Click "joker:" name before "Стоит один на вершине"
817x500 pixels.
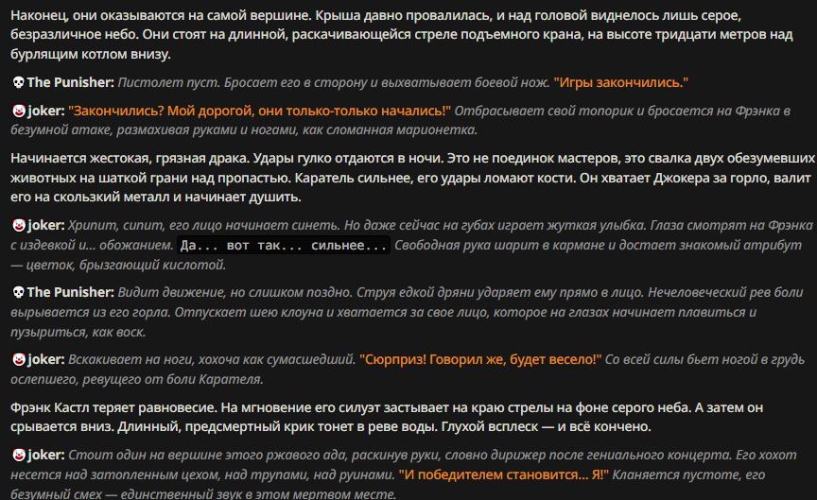[45, 455]
